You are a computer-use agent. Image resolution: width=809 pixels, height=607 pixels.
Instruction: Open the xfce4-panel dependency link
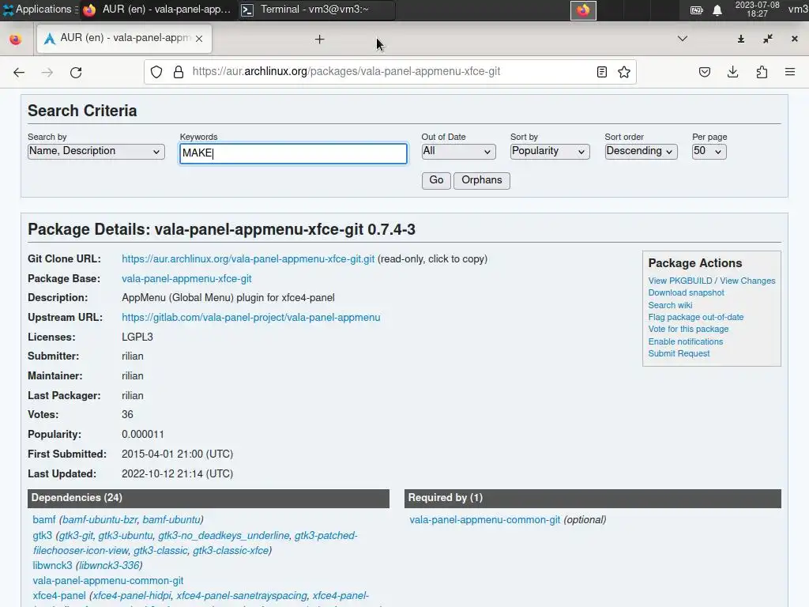point(58,596)
